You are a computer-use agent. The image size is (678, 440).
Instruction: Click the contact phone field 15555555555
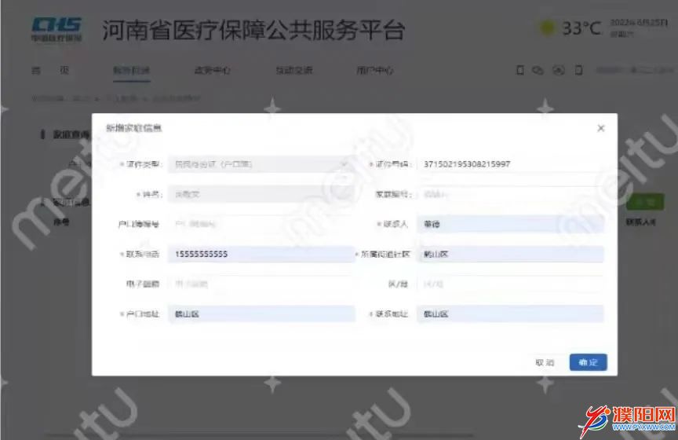261,255
